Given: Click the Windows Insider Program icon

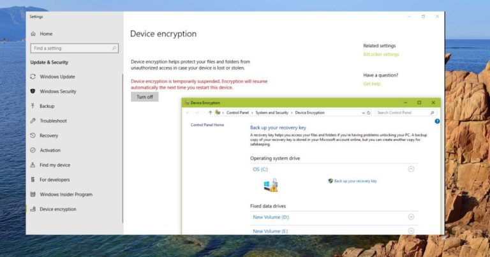Looking at the screenshot, I should [33, 195].
